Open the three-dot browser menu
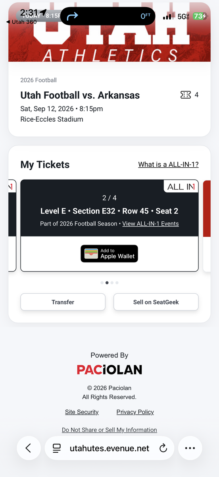The image size is (219, 477). [190, 448]
